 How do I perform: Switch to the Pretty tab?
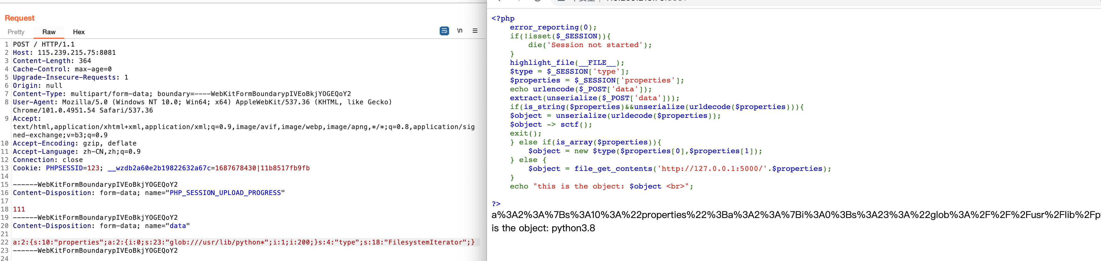16,32
